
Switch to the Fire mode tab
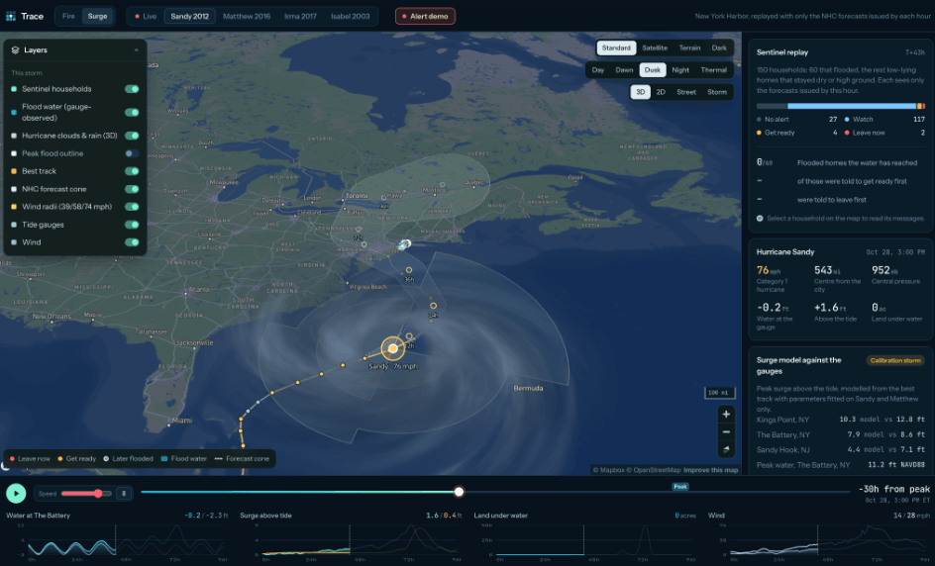pos(68,16)
